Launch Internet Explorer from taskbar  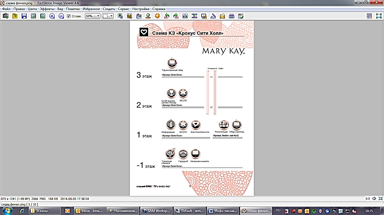pos(22,211)
